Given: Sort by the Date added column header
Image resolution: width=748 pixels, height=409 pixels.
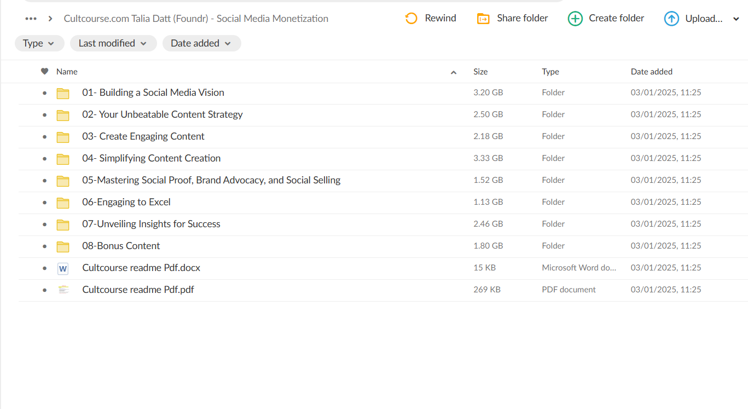Looking at the screenshot, I should point(652,71).
